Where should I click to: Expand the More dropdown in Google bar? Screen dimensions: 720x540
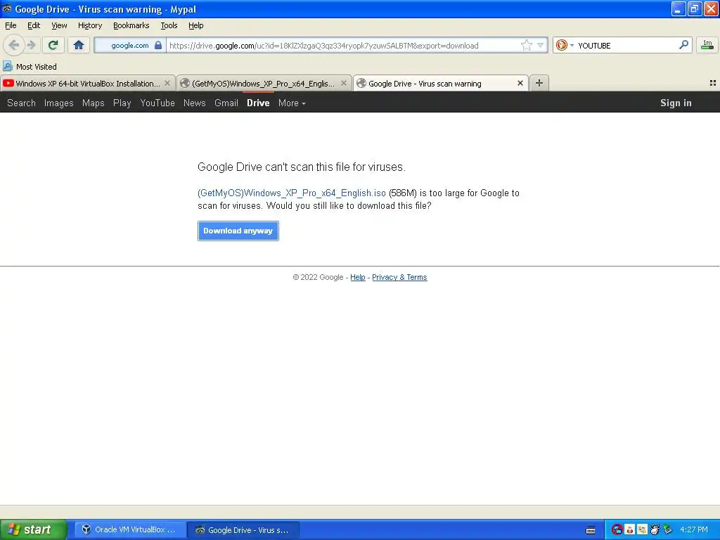(292, 103)
